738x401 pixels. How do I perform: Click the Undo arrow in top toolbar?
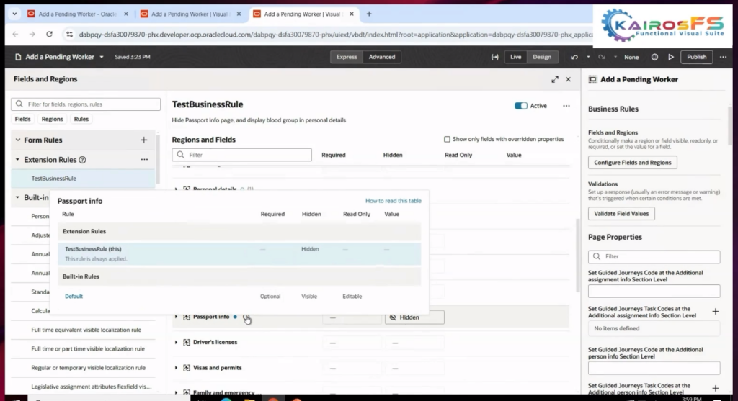point(574,57)
